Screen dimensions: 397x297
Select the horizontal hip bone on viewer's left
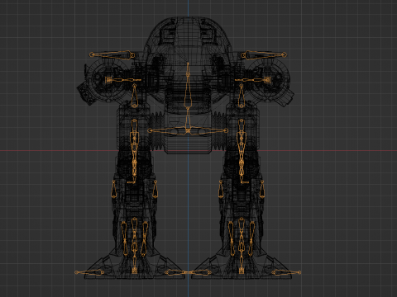coord(168,131)
